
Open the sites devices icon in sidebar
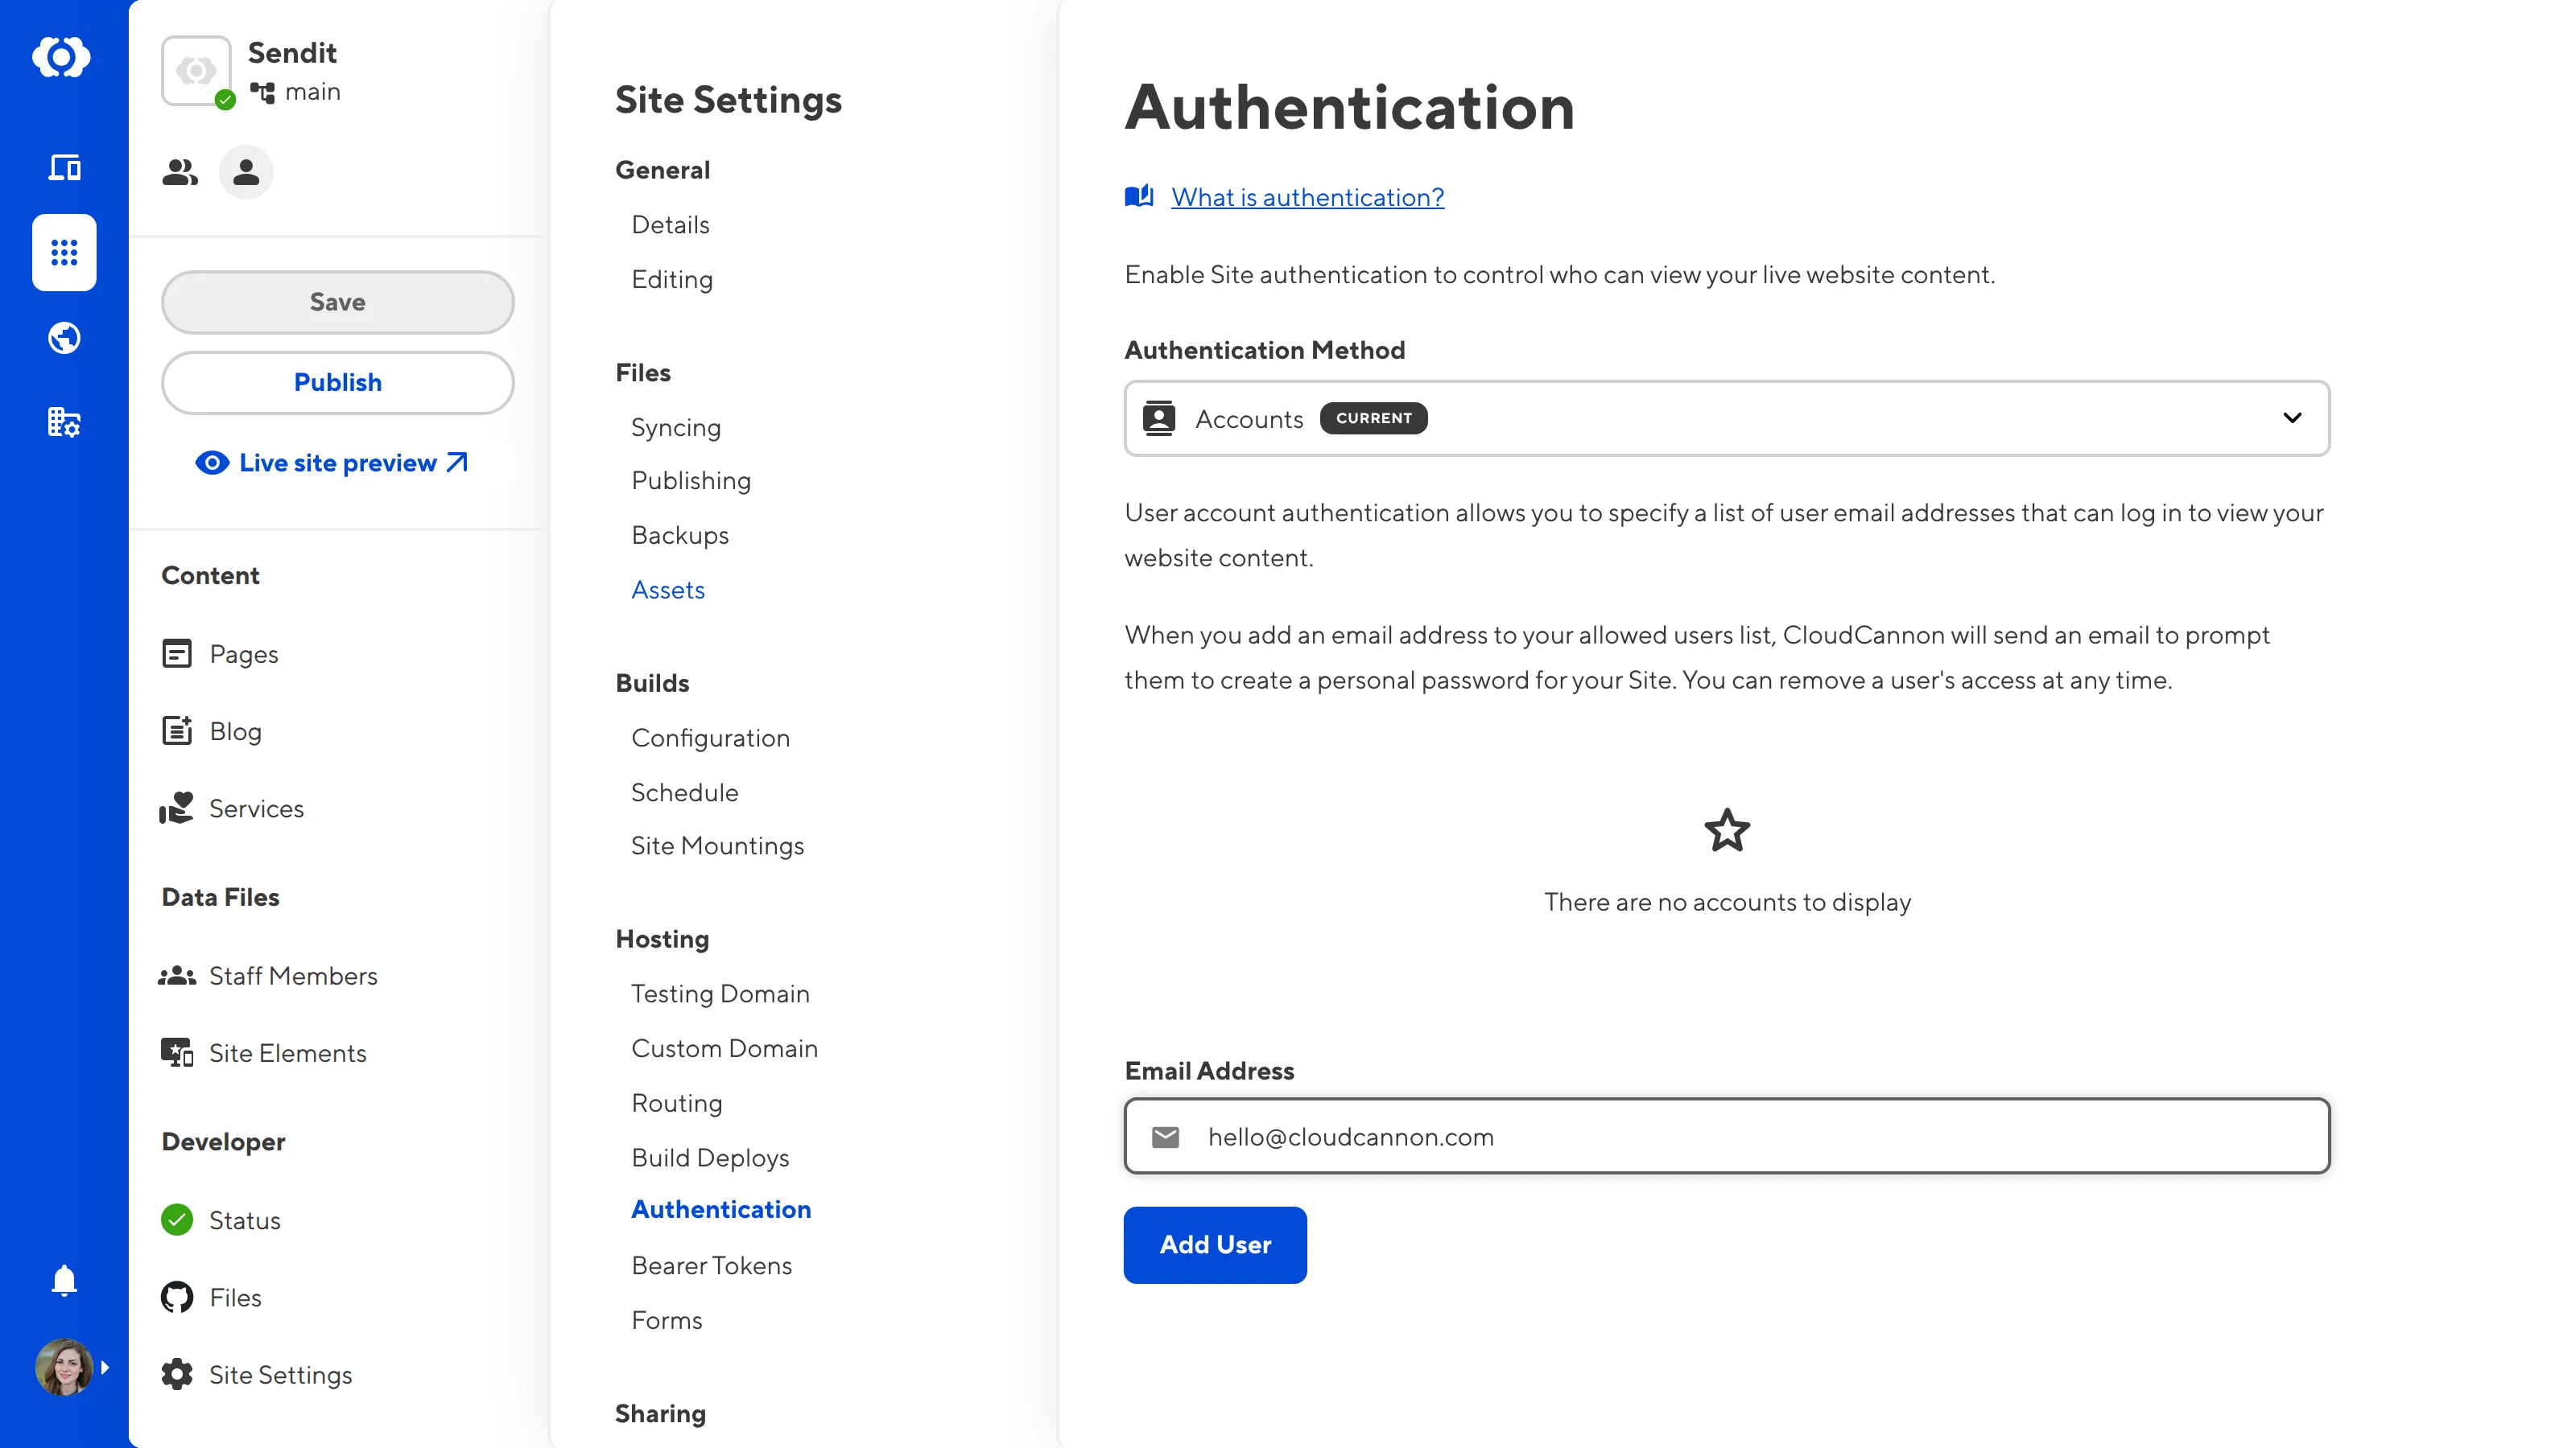(64, 167)
